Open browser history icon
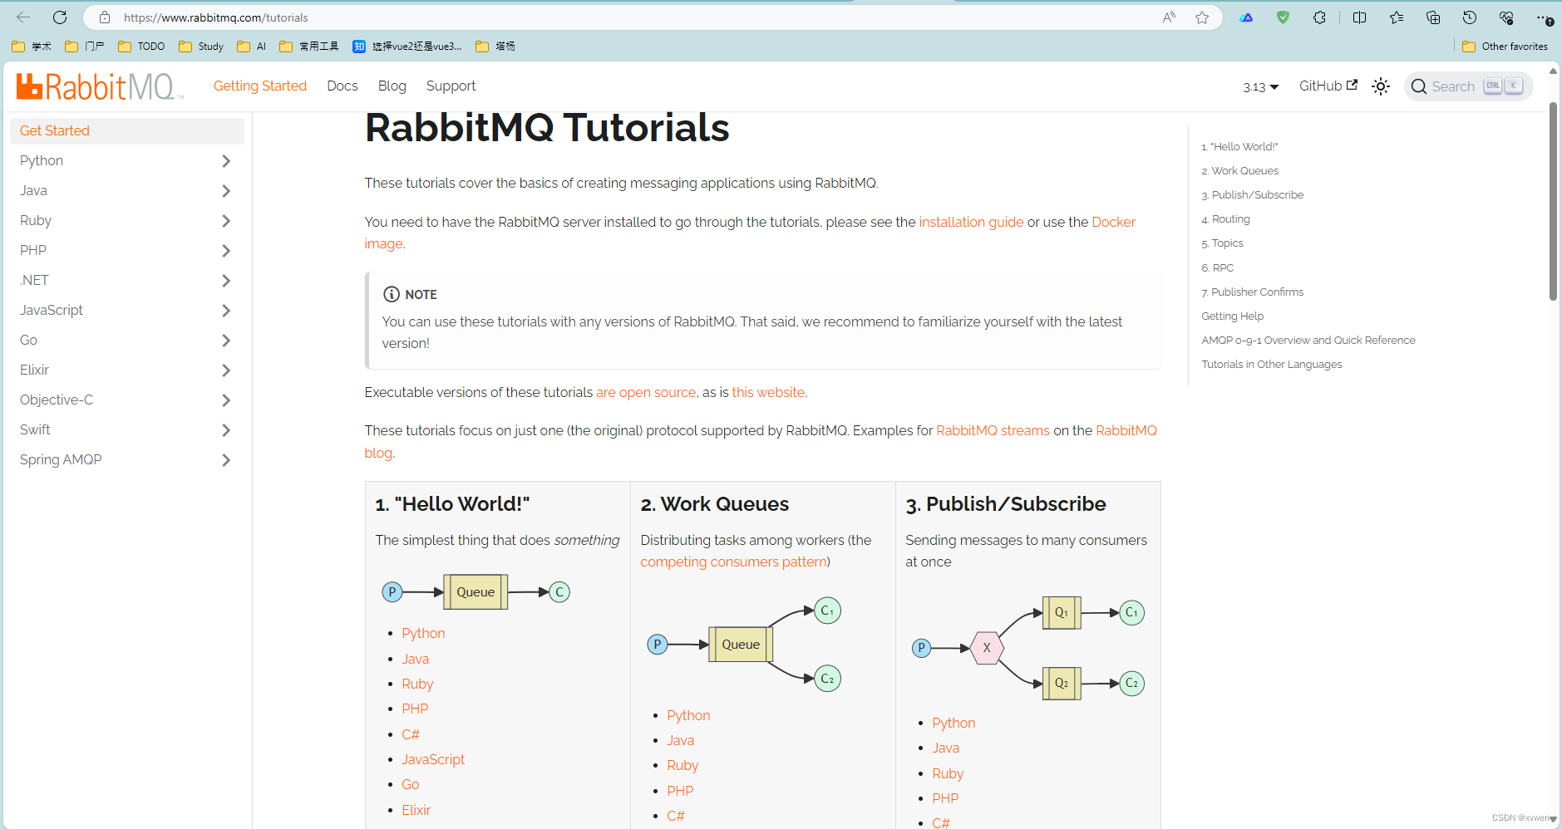This screenshot has height=829, width=1562. (1470, 17)
